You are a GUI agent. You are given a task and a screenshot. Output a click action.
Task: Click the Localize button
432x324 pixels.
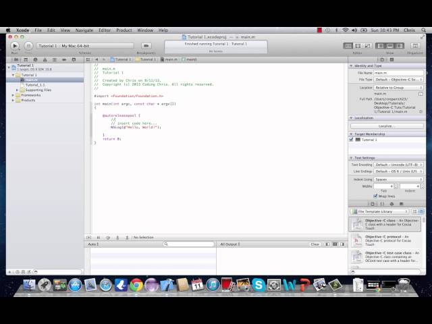click(x=387, y=126)
